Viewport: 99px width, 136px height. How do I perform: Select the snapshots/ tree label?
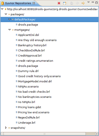coord(18,128)
